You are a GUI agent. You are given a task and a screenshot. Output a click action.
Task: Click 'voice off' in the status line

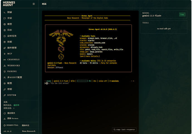(x=103, y=81)
